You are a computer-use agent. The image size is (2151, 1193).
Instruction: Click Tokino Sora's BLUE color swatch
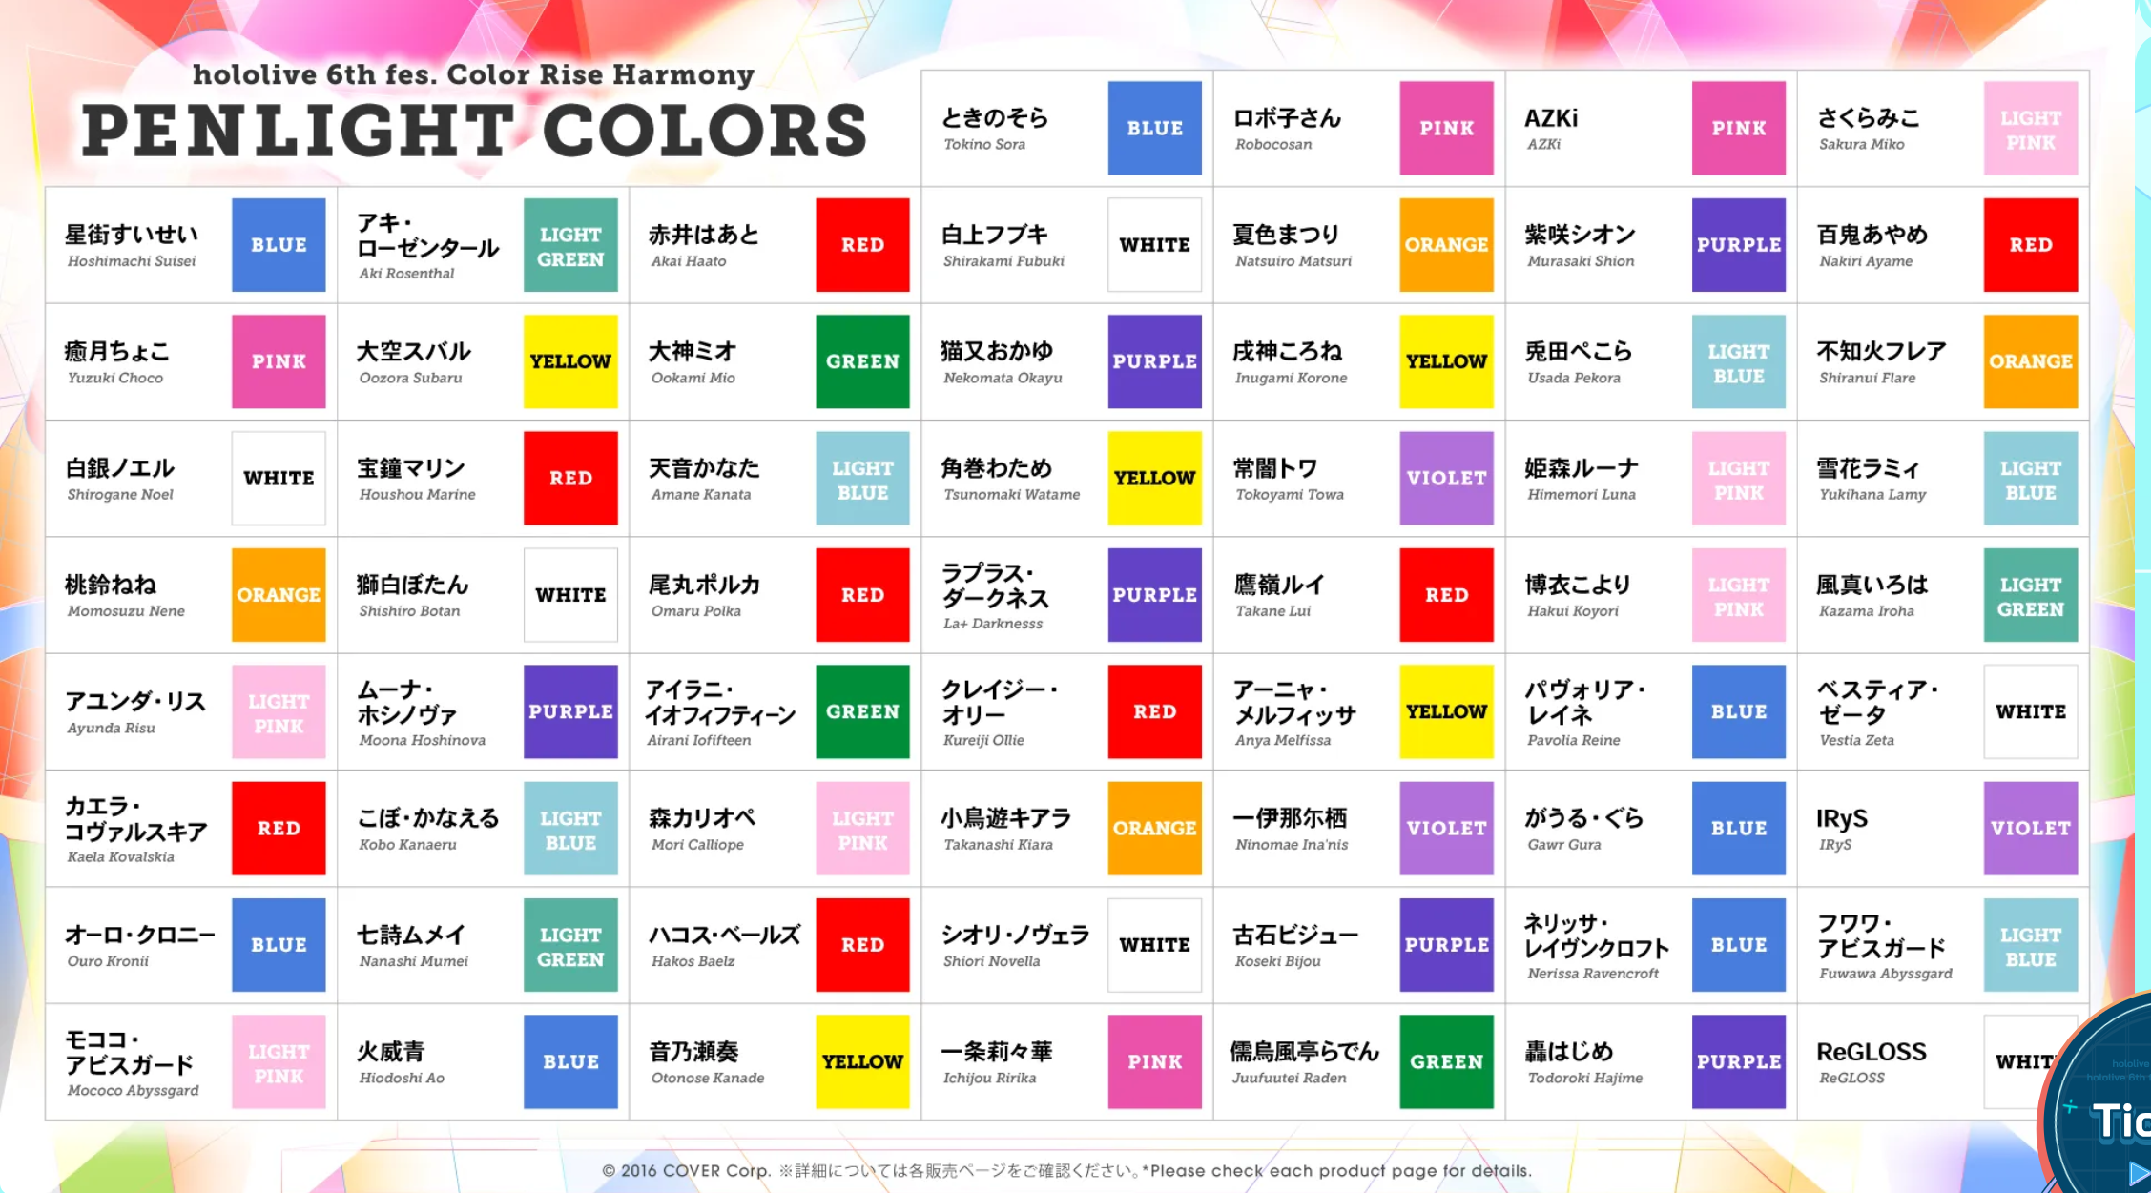click(1154, 128)
